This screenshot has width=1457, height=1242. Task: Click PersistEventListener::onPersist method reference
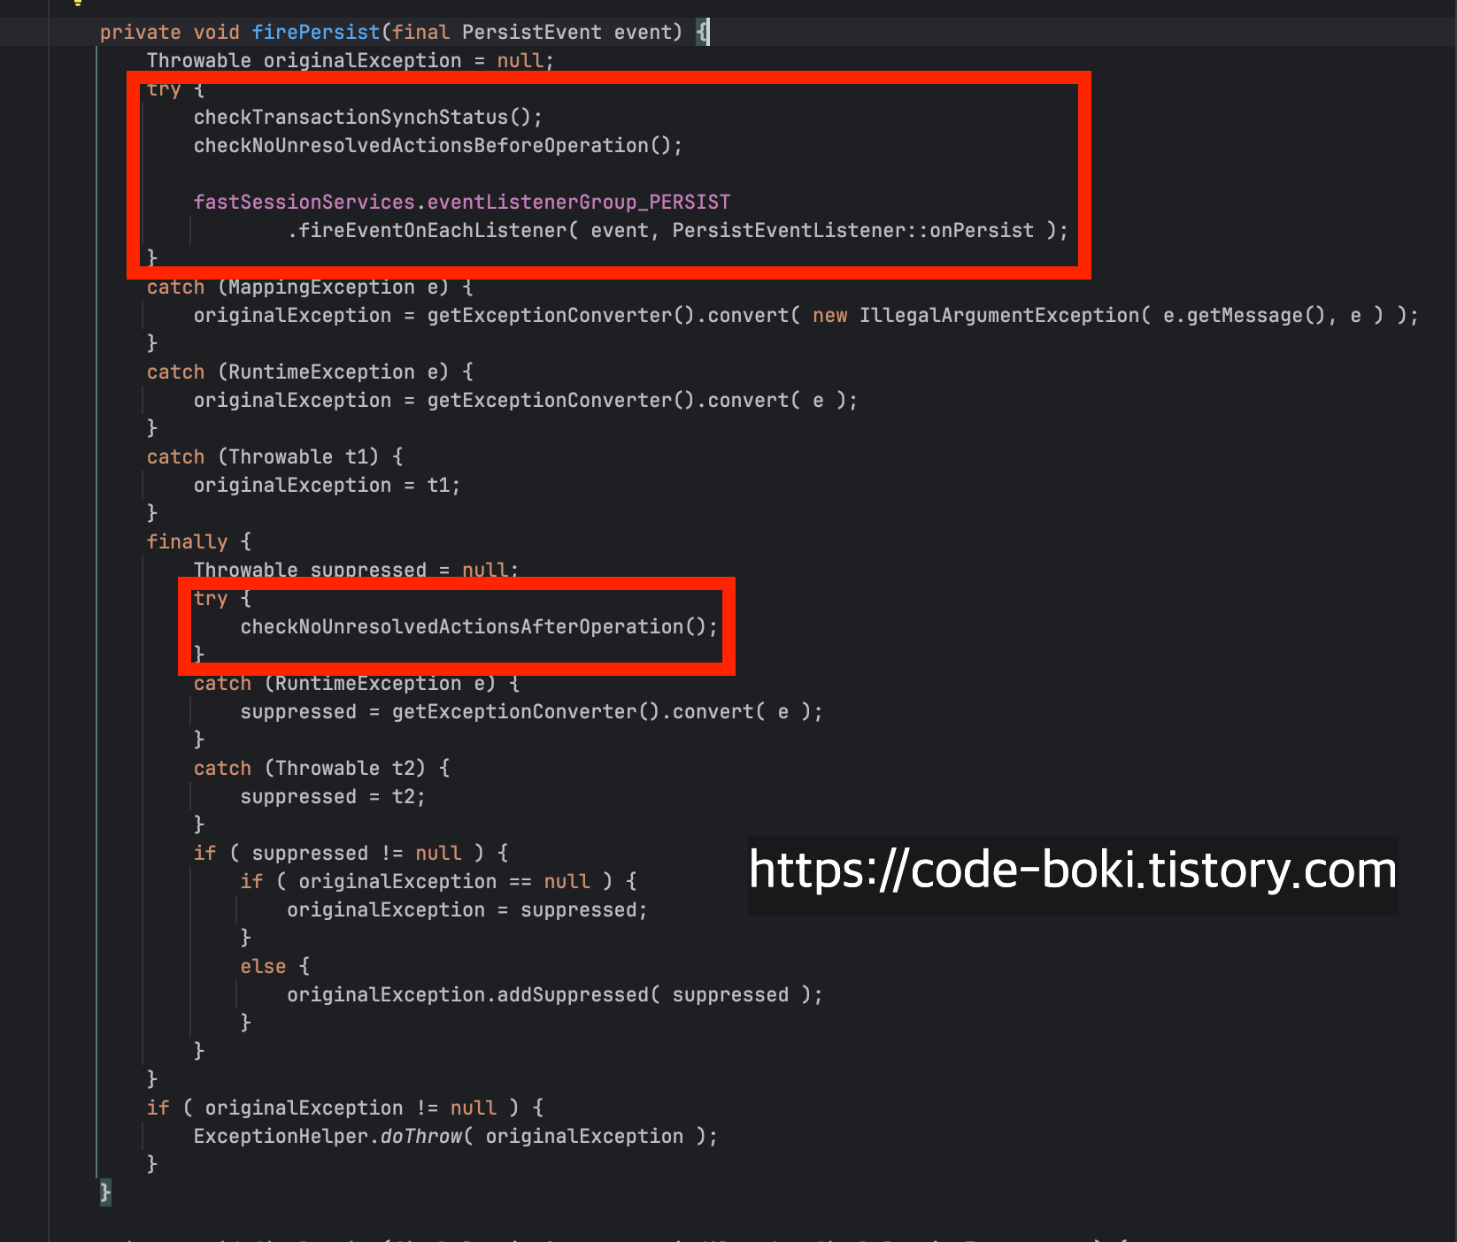coord(853,230)
